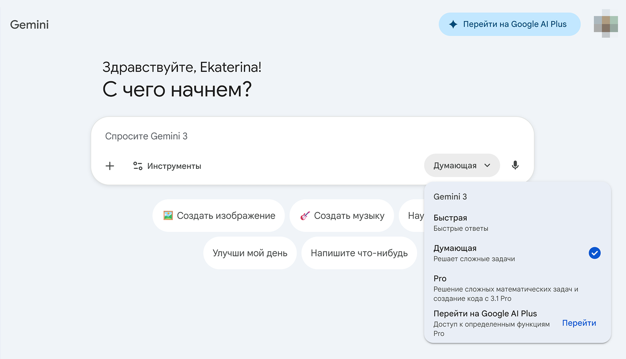Screen dimensions: 626x359
Task: Click the Перейти на Google AI Plus button
Action: (x=509, y=24)
